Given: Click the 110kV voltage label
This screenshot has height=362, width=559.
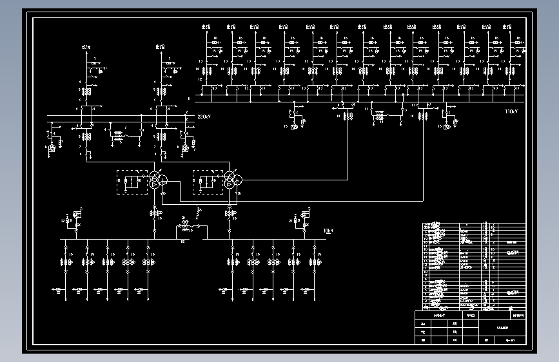Looking at the screenshot, I should tap(511, 111).
